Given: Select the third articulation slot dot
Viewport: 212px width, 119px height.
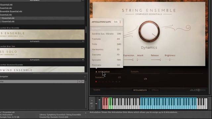Looking at the screenshot, I should point(103,82).
